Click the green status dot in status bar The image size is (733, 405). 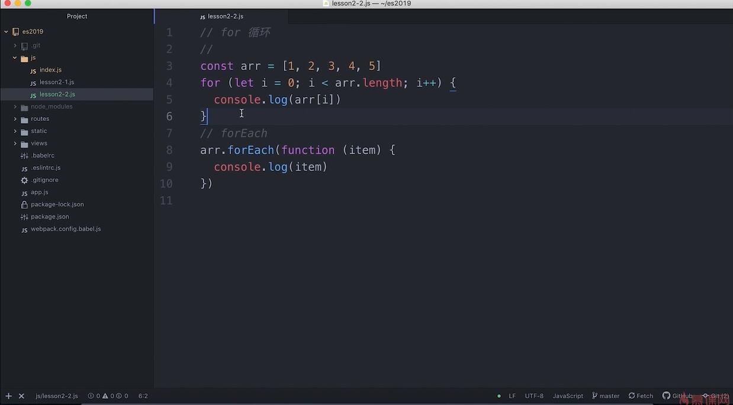coord(499,396)
